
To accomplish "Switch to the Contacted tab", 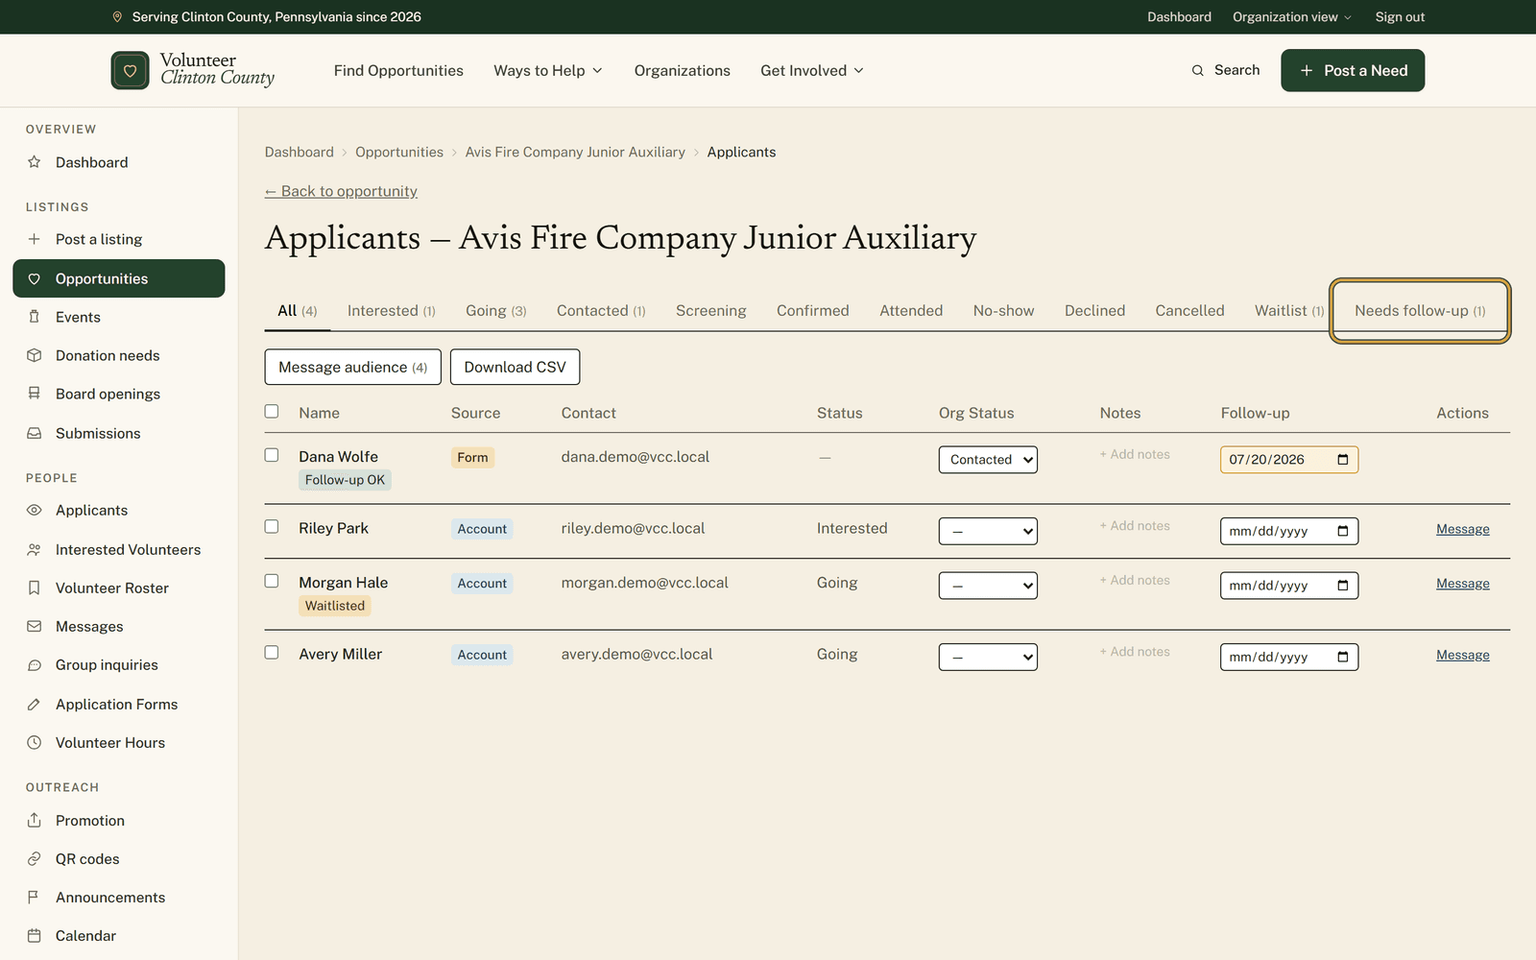I will [601, 311].
